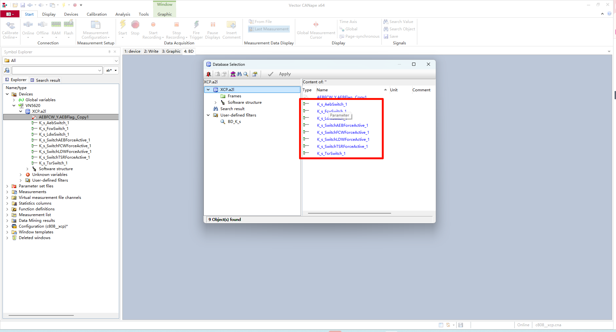Pin the Symbol Explorer panel

coord(109,52)
